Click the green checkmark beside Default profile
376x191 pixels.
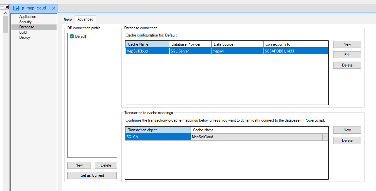click(72, 37)
